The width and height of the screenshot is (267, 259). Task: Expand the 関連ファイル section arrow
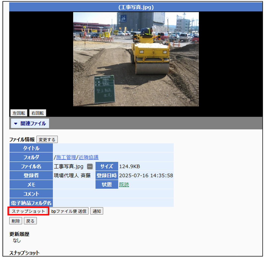16,124
